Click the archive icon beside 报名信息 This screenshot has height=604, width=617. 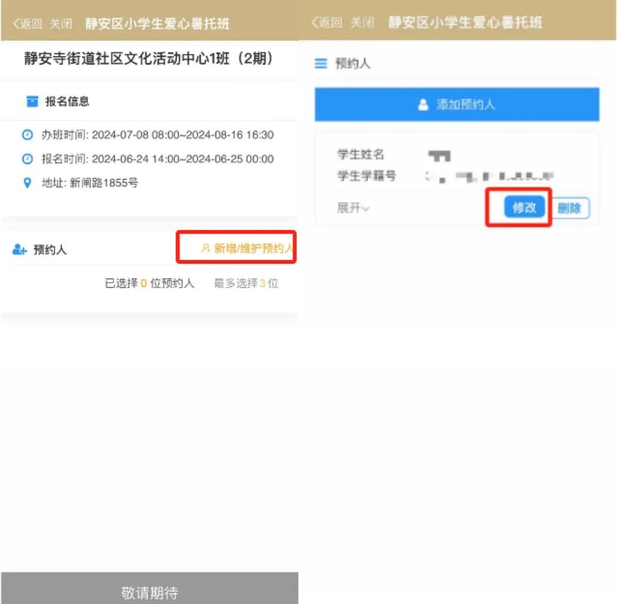(x=32, y=101)
